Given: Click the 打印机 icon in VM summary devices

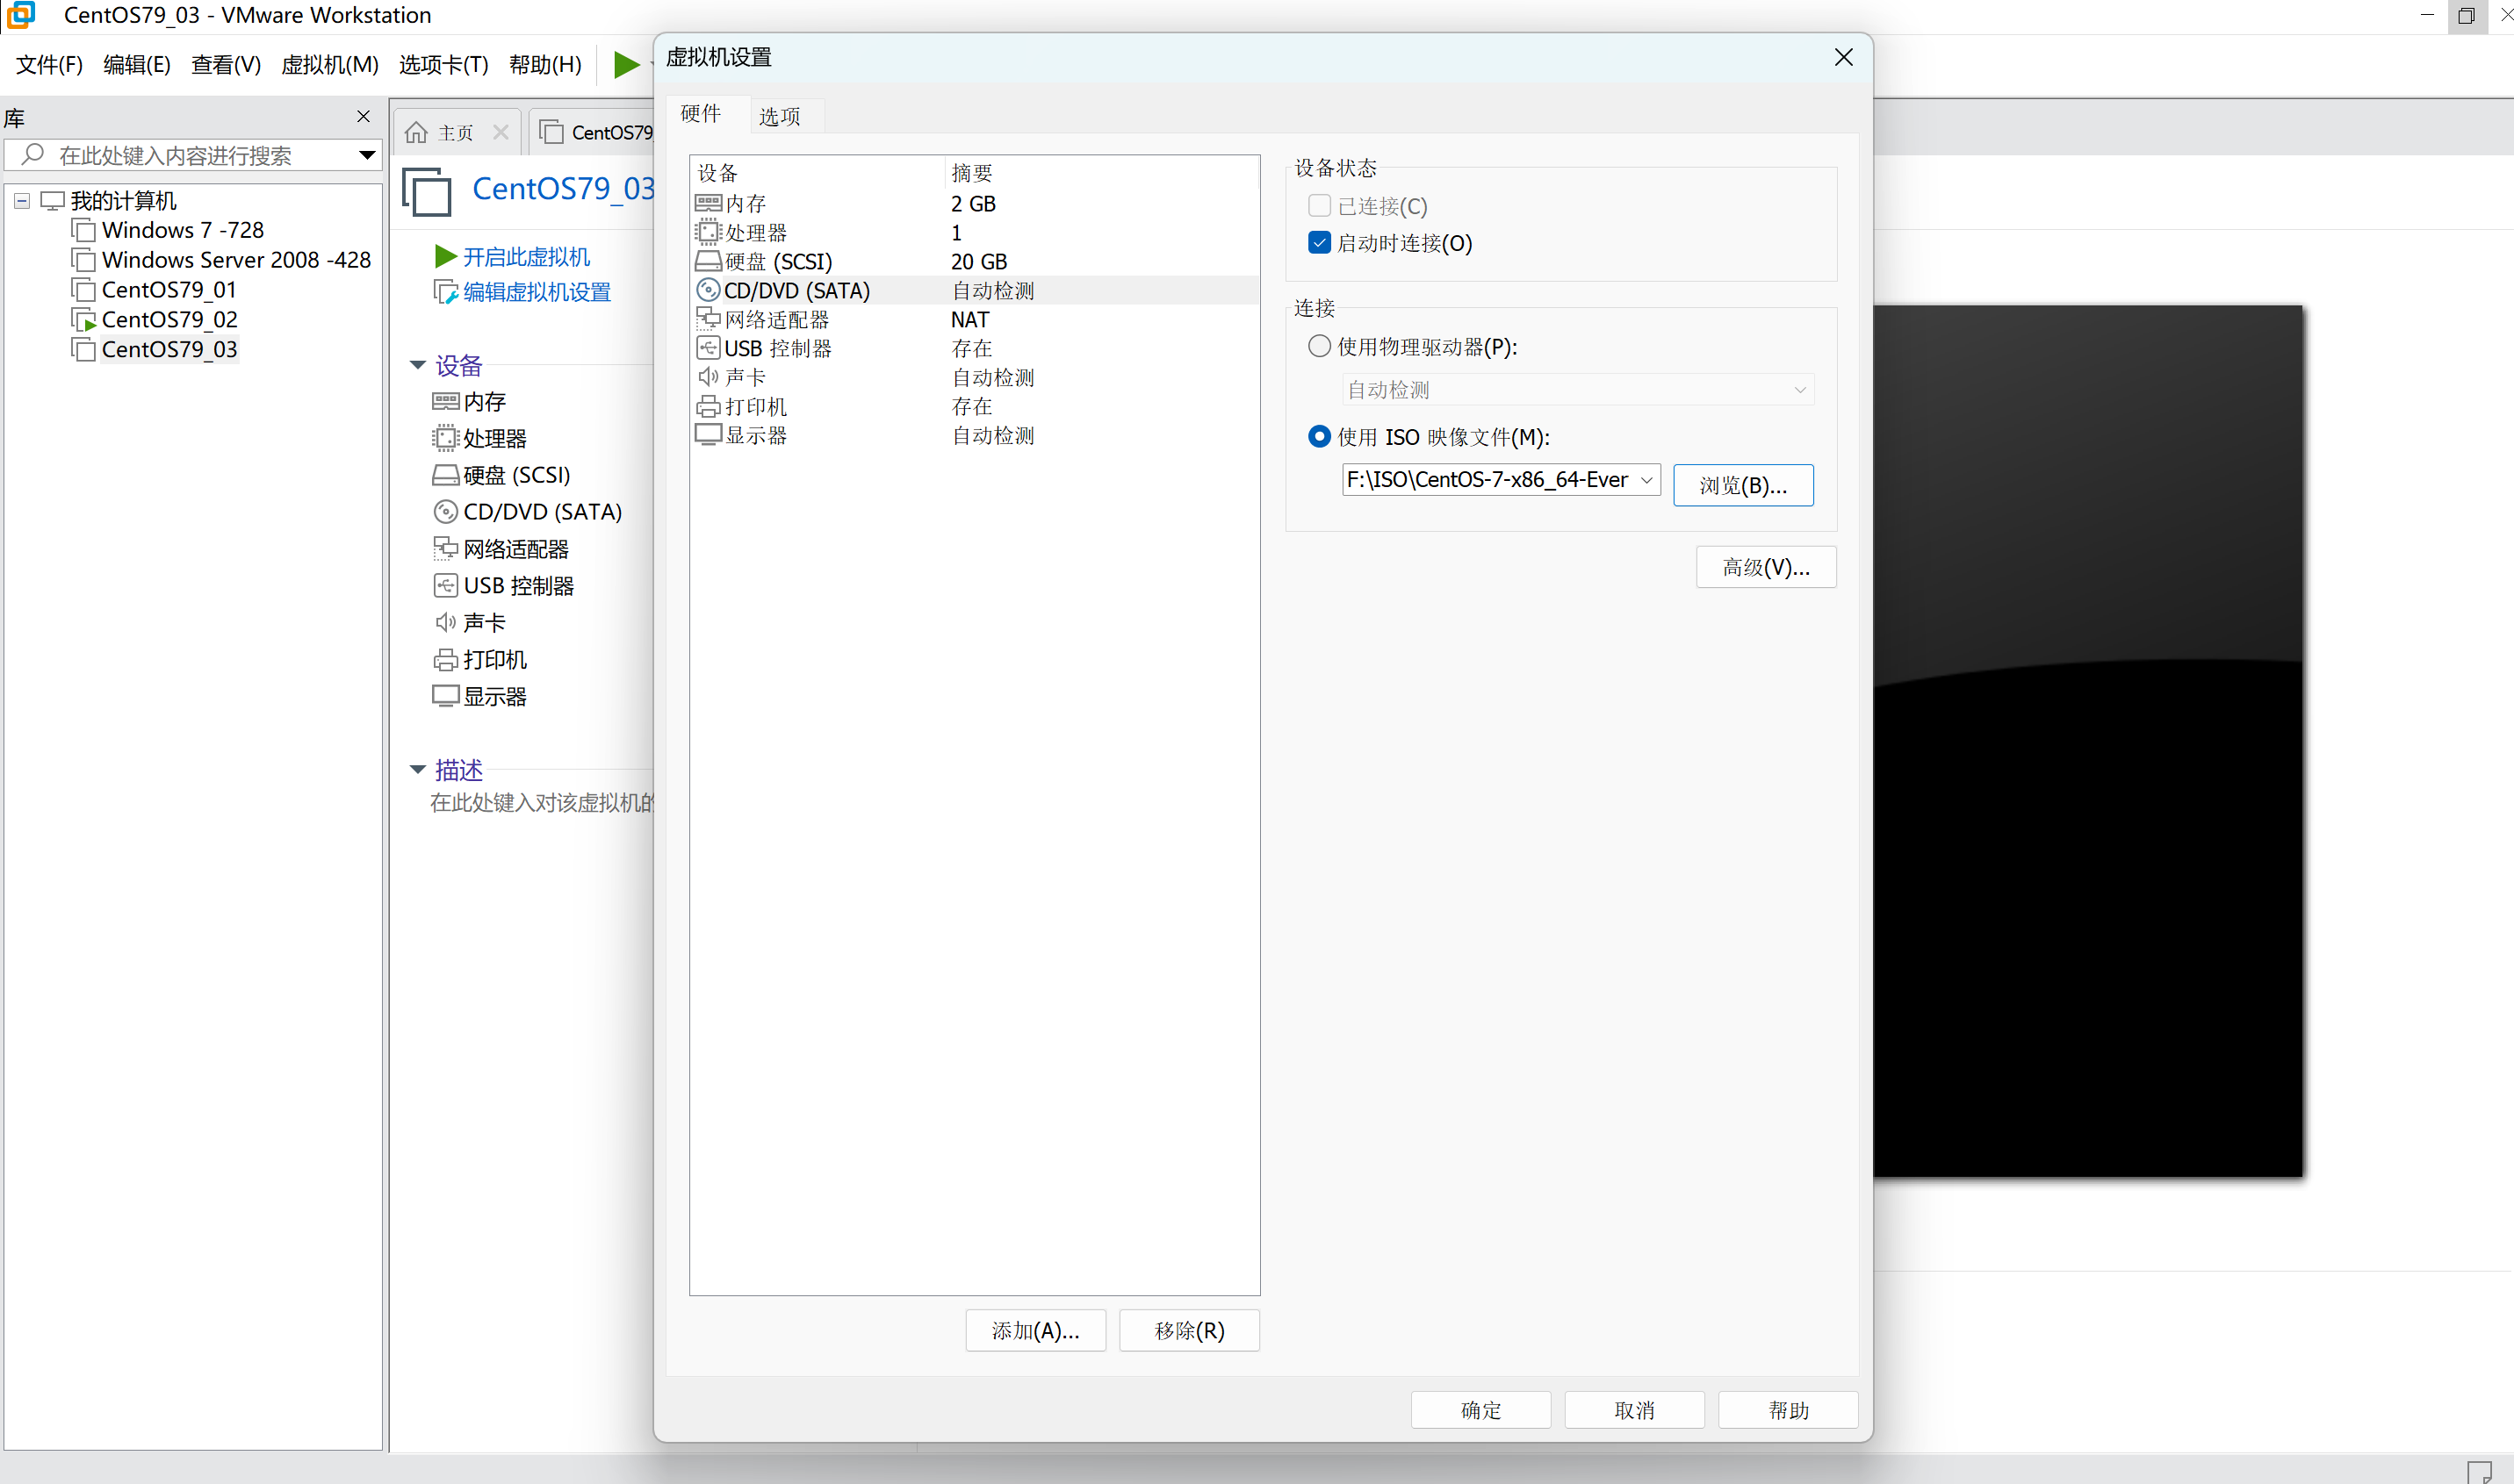Looking at the screenshot, I should pos(445,660).
